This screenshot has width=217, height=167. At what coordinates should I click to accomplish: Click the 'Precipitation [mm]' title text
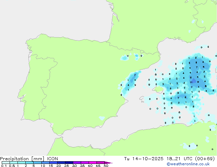22,159
